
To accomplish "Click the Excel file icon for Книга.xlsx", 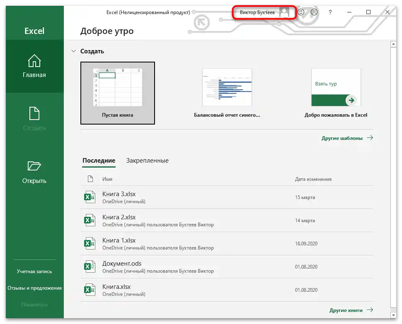I will pos(90,290).
